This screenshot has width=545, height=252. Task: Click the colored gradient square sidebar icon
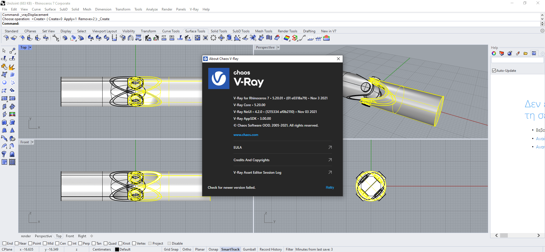[x=12, y=114]
